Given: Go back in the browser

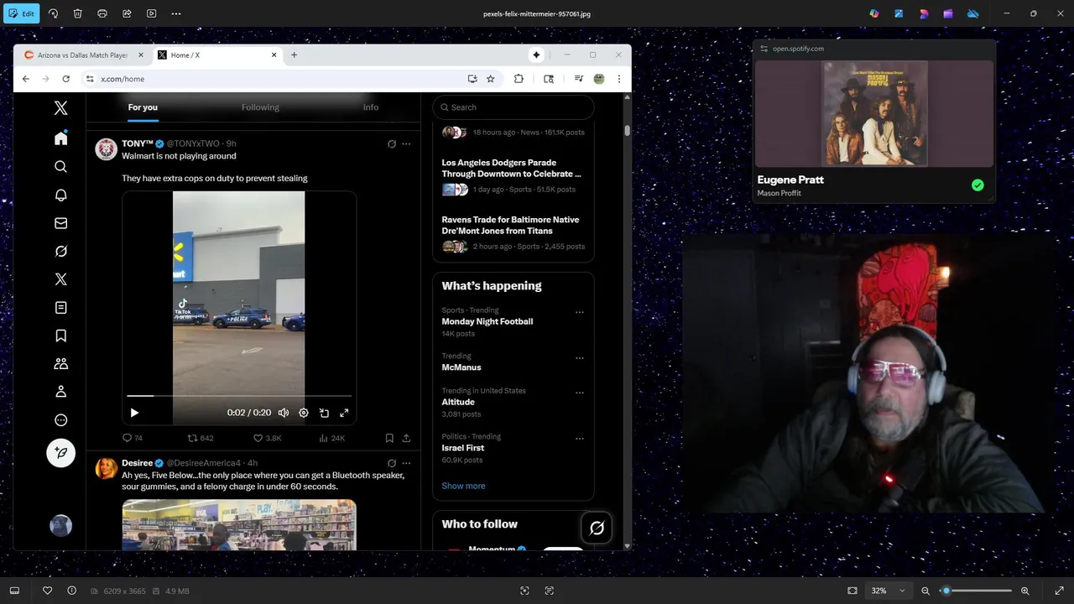Looking at the screenshot, I should click(25, 79).
